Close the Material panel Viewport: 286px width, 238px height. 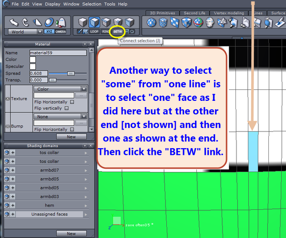pos(91,44)
